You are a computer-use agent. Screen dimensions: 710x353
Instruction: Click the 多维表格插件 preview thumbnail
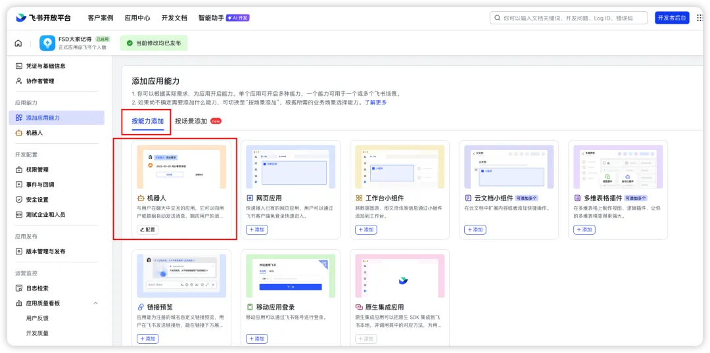[618, 166]
